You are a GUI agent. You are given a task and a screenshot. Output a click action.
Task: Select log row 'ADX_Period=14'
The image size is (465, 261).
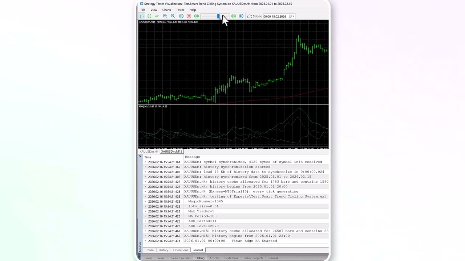click(236, 221)
